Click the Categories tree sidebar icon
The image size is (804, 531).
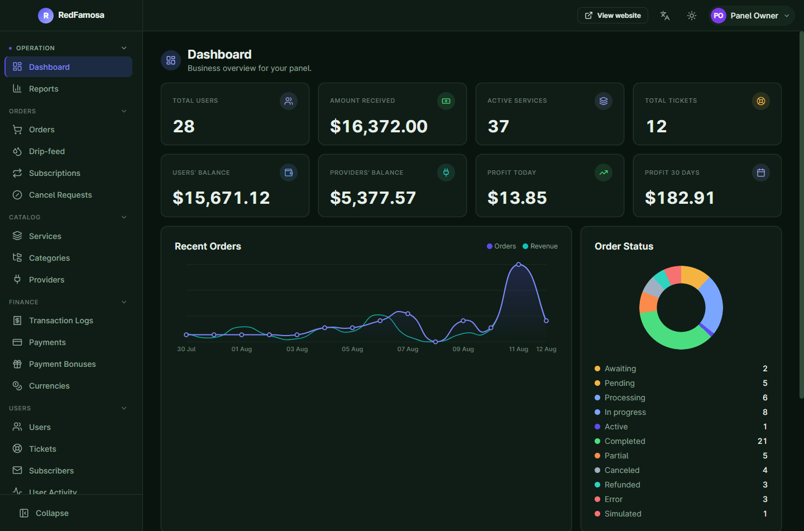[17, 257]
